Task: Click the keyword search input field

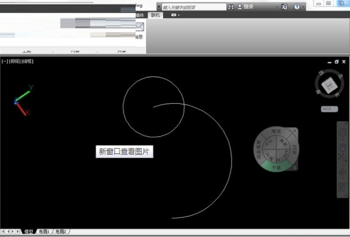Action: (x=194, y=7)
